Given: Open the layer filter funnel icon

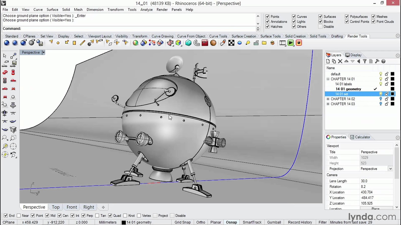Looking at the screenshot, I should [365, 61].
